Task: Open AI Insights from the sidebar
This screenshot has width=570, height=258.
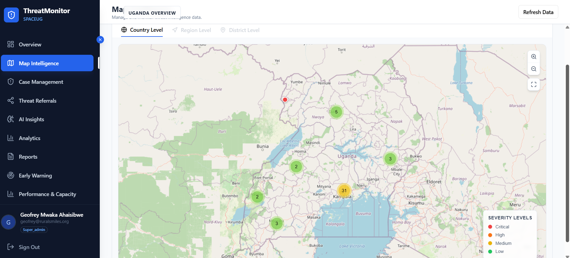Action: pyautogui.click(x=31, y=119)
